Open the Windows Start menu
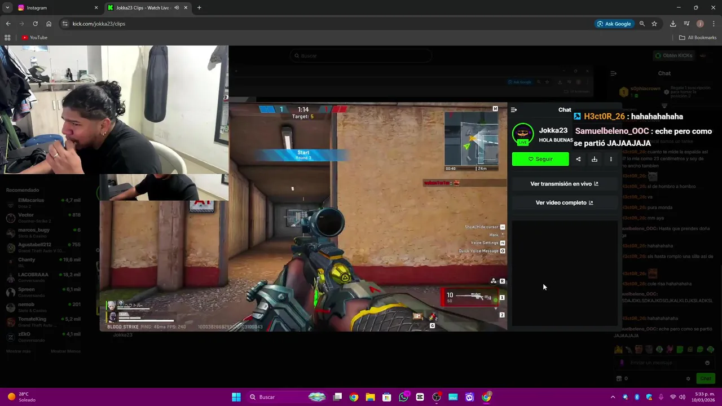The image size is (722, 406). coord(236,397)
